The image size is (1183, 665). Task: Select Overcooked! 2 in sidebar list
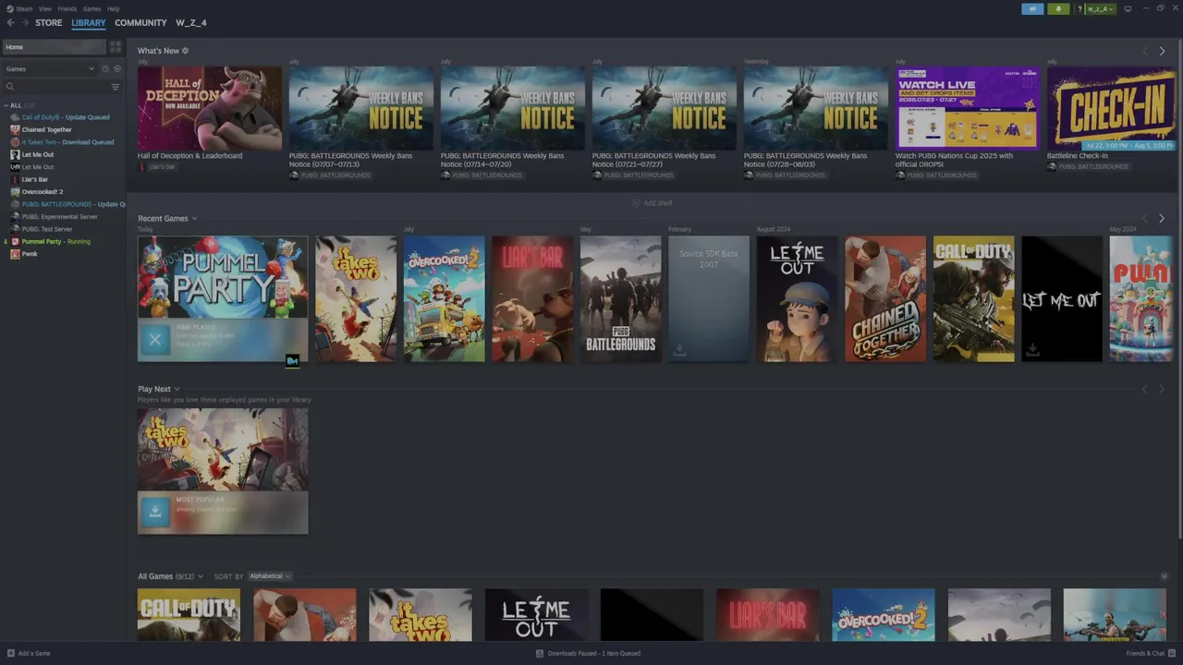(x=43, y=192)
